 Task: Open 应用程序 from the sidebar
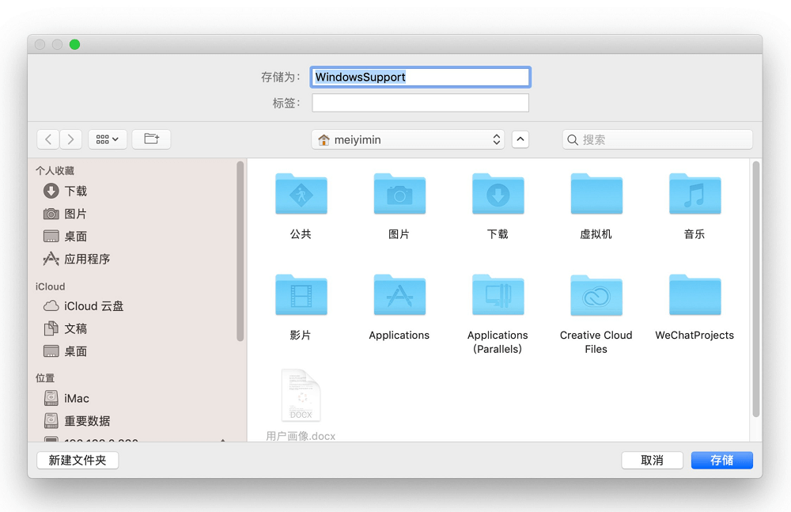click(75, 257)
